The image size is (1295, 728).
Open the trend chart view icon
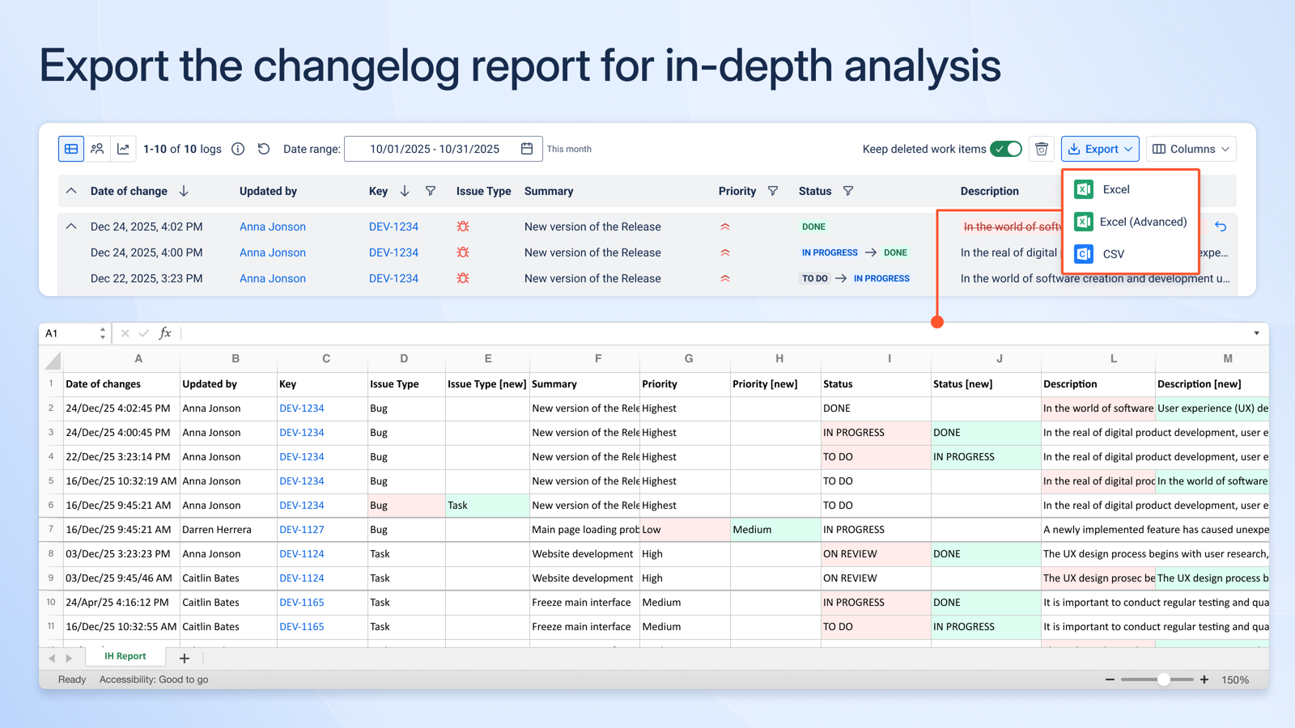coord(123,149)
